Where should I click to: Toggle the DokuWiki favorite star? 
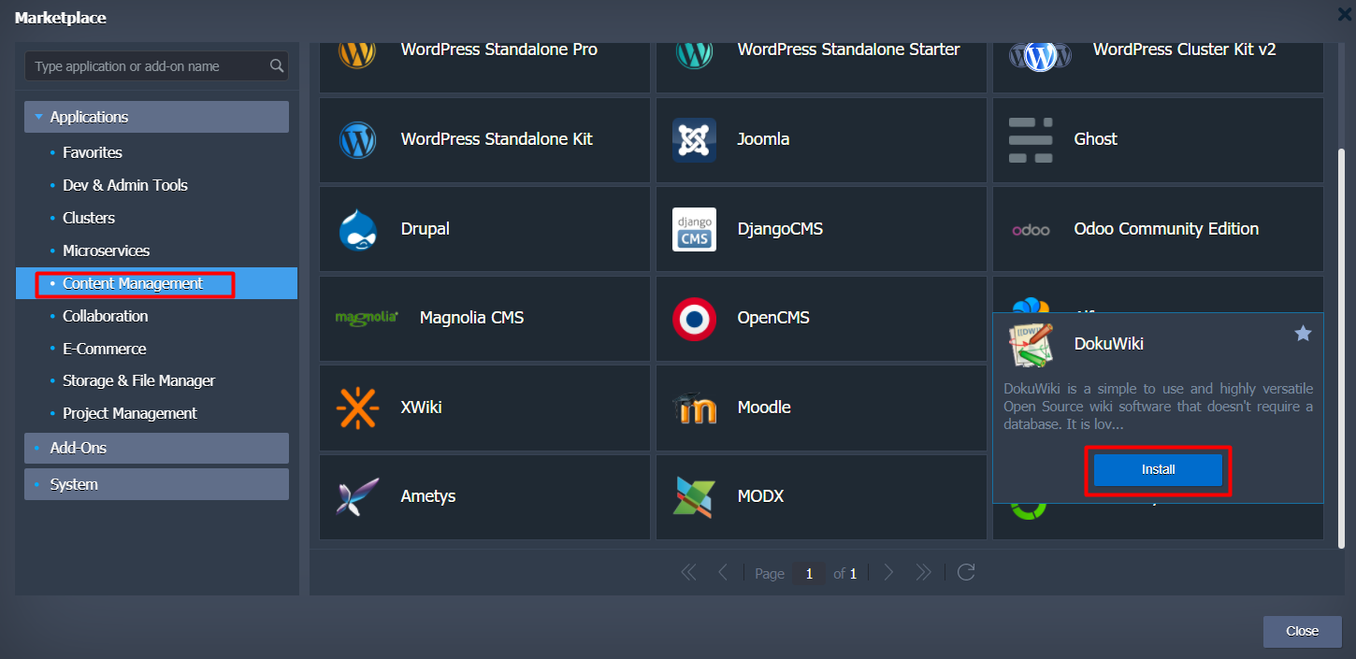(x=1303, y=334)
